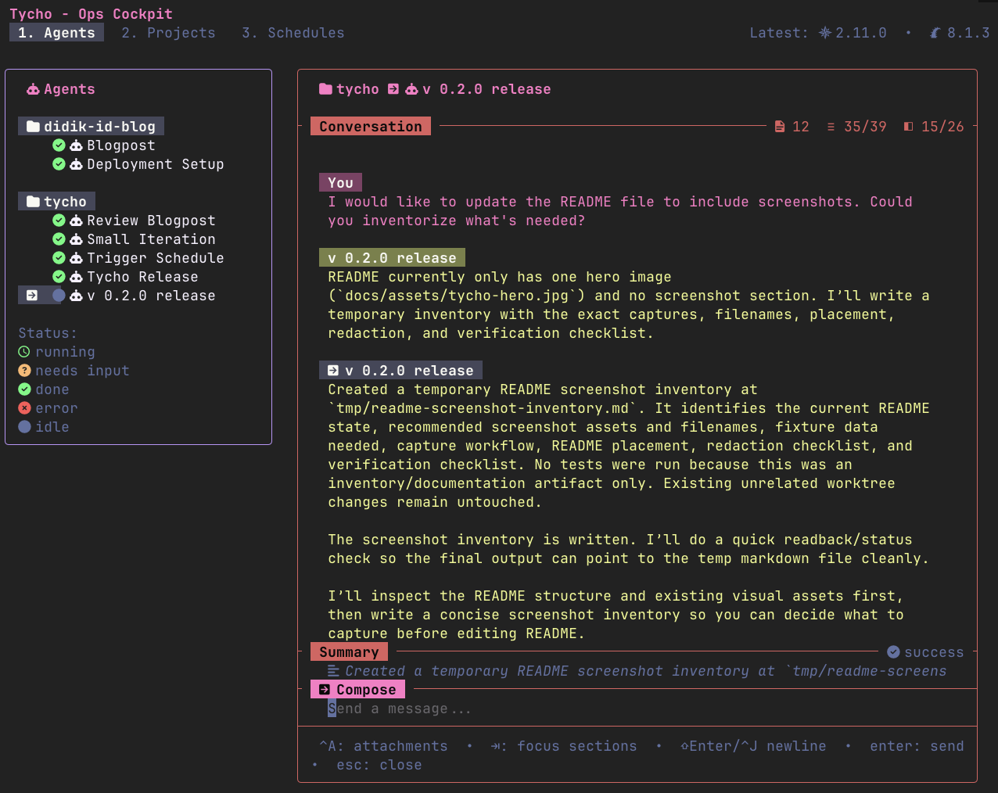Select the Trigger Schedule agent
Viewport: 998px width, 793px height.
coord(156,258)
